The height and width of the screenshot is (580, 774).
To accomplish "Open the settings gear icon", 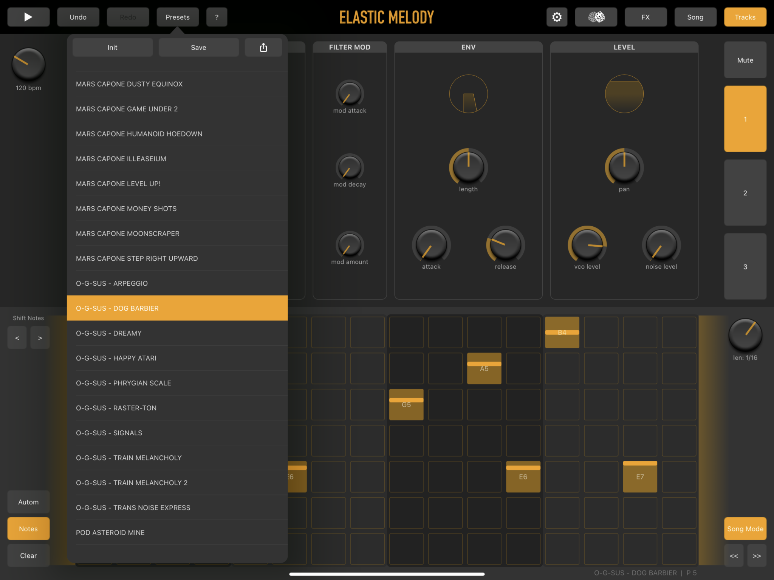I will pyautogui.click(x=557, y=17).
